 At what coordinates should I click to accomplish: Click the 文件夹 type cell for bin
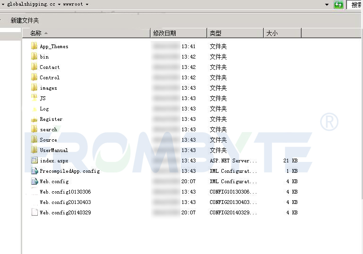218,57
